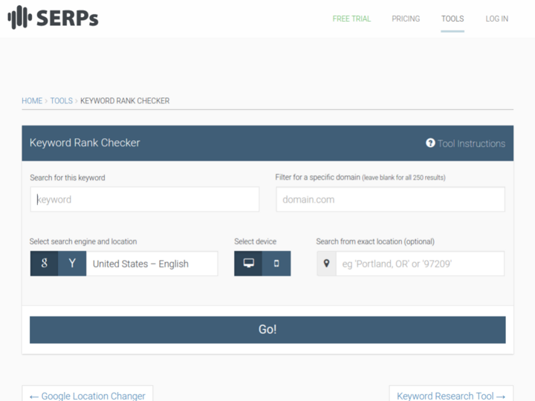Open the Keyword Research Tool link
This screenshot has height=401, width=535.
(451, 395)
